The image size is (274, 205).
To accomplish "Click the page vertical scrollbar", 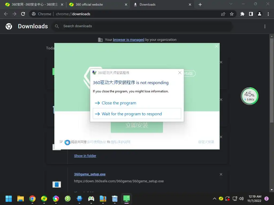I will 272,80.
